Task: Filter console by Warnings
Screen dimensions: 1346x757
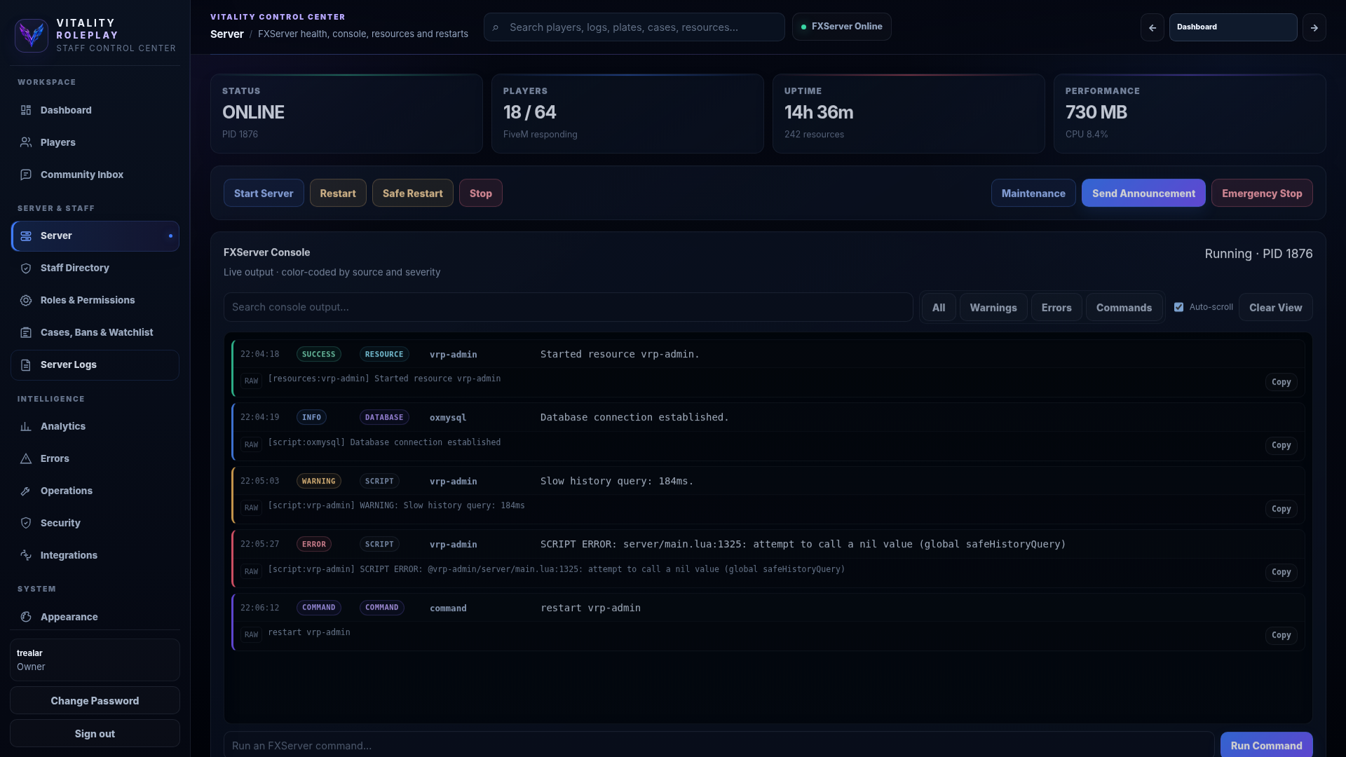Action: [x=993, y=308]
